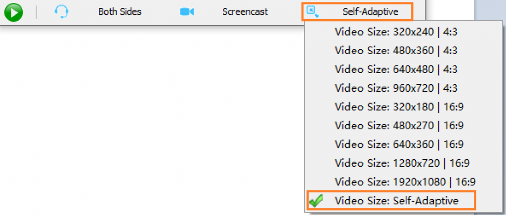The width and height of the screenshot is (506, 215).
Task: Click the green checkmark beside Self-Adaptive
Action: (316, 202)
